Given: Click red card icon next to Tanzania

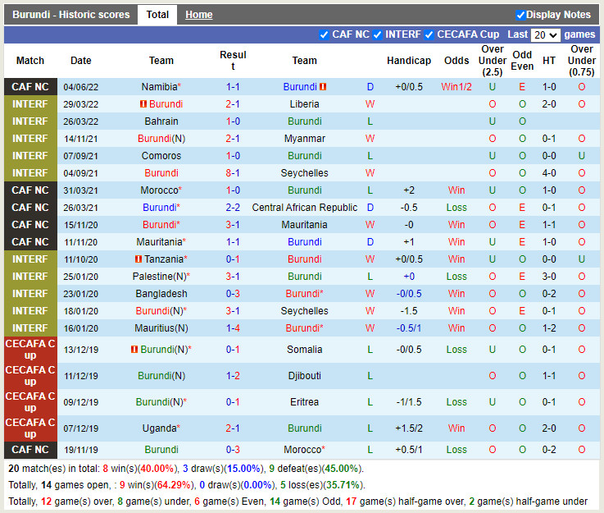Looking at the screenshot, I should coord(139,259).
